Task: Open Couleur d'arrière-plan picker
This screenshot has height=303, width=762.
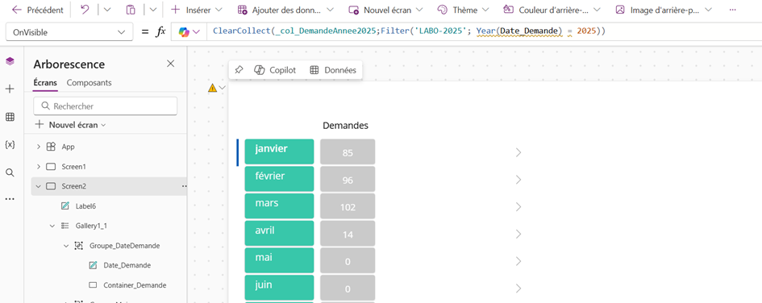Action: tap(552, 10)
